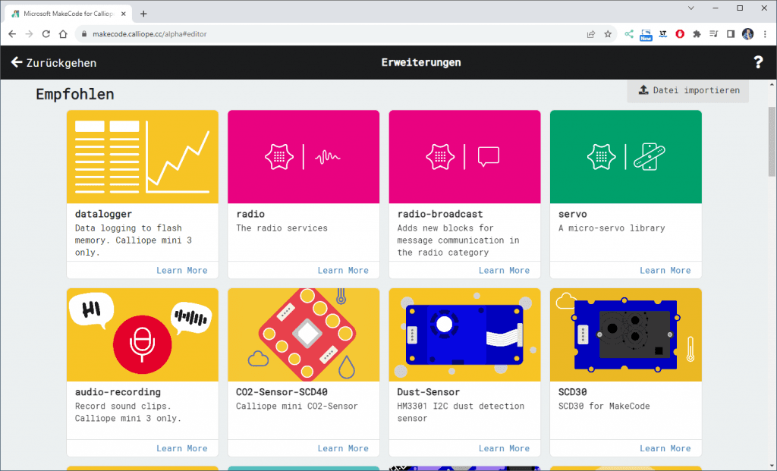Click Datei importieren upload button
The width and height of the screenshot is (777, 471).
tap(688, 90)
